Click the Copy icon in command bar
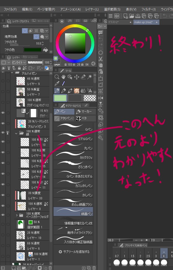 101,65
